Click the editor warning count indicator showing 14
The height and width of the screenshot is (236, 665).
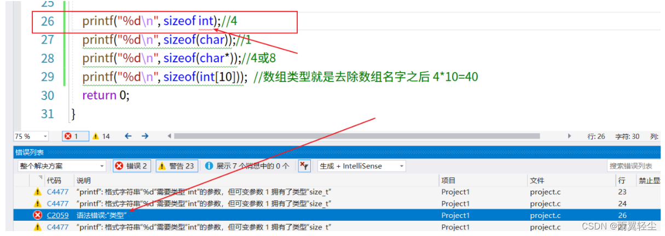coord(101,136)
